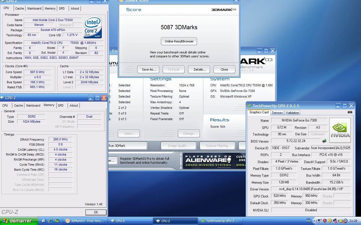Activate the first CPU-Z taskbar button
Image resolution: width=361 pixels, height=225 pixels.
tap(130, 221)
